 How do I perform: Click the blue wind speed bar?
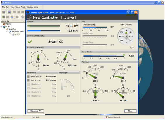[44, 31]
